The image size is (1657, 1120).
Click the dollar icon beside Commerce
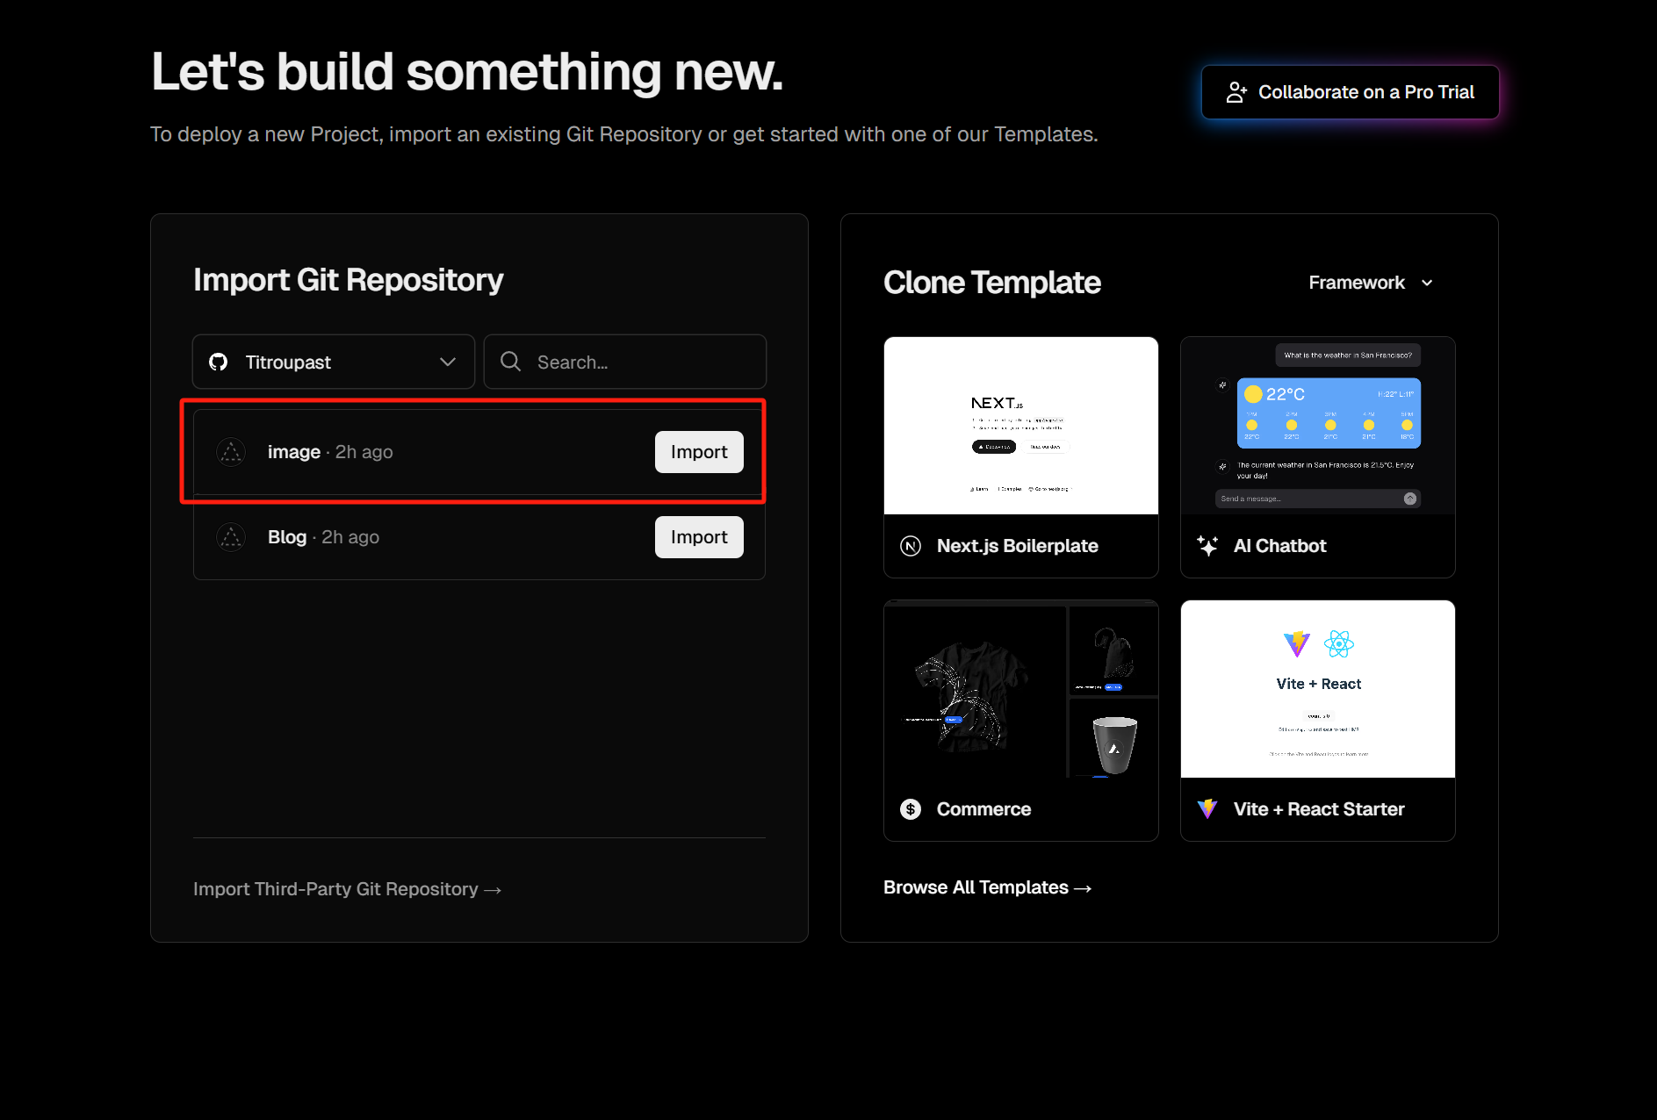point(911,809)
